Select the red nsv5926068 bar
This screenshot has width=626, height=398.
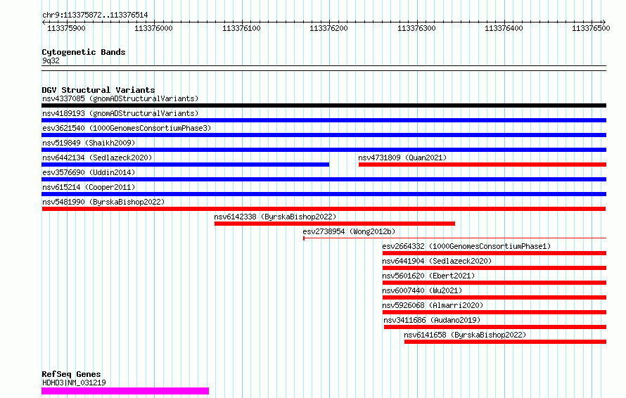(x=494, y=313)
